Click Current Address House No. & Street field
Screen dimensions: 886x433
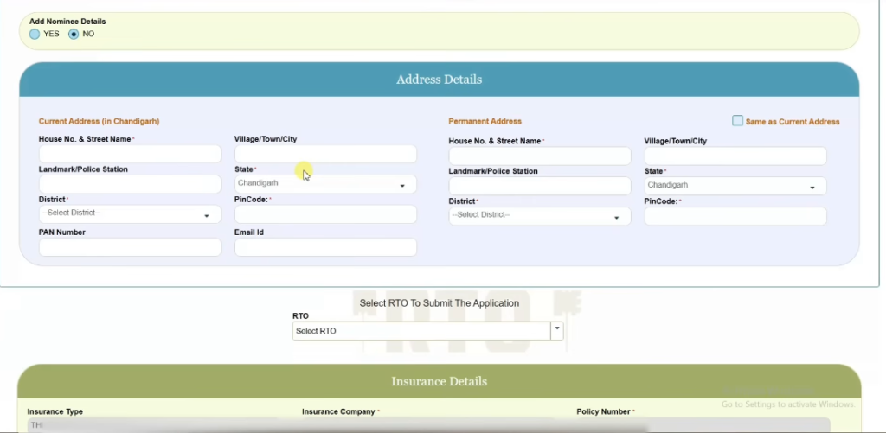pyautogui.click(x=129, y=155)
